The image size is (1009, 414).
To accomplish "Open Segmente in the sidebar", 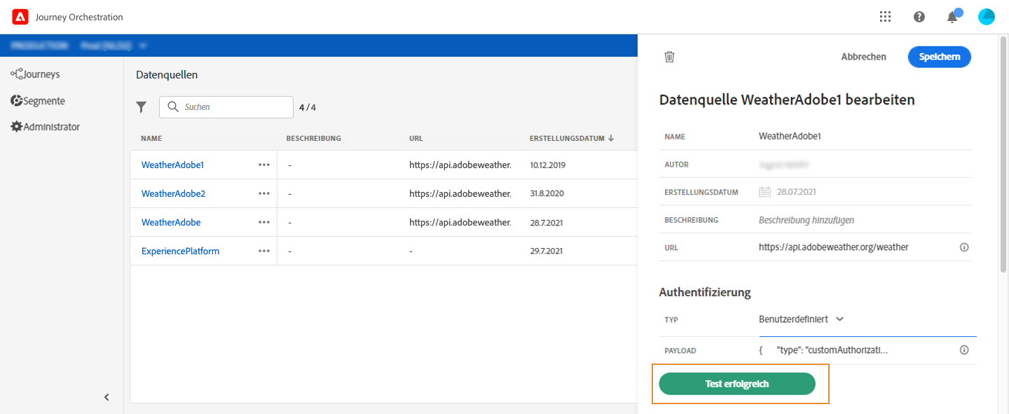I will pos(38,101).
